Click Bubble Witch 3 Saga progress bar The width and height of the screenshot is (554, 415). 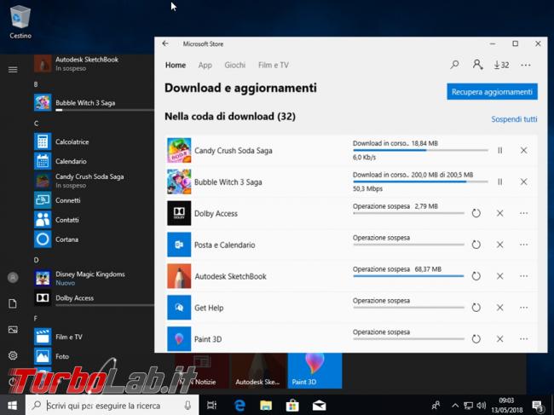click(x=420, y=182)
